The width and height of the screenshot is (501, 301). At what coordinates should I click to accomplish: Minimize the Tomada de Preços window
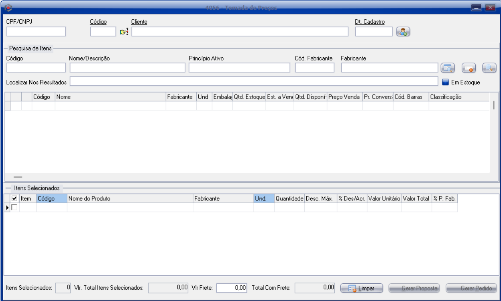click(x=477, y=7)
